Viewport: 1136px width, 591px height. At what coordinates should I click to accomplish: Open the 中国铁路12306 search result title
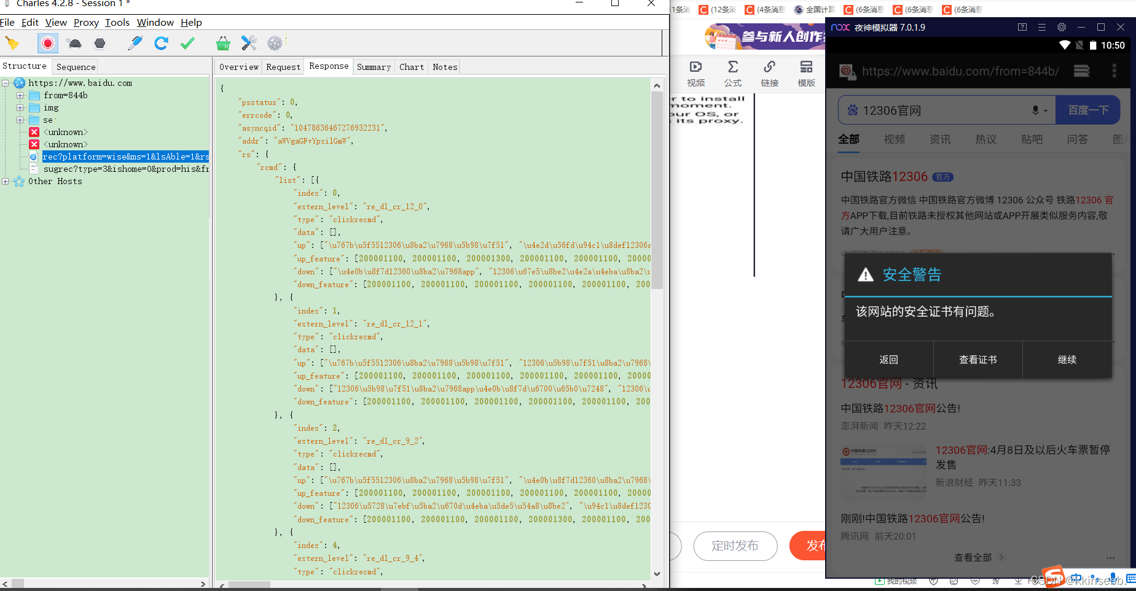[884, 177]
